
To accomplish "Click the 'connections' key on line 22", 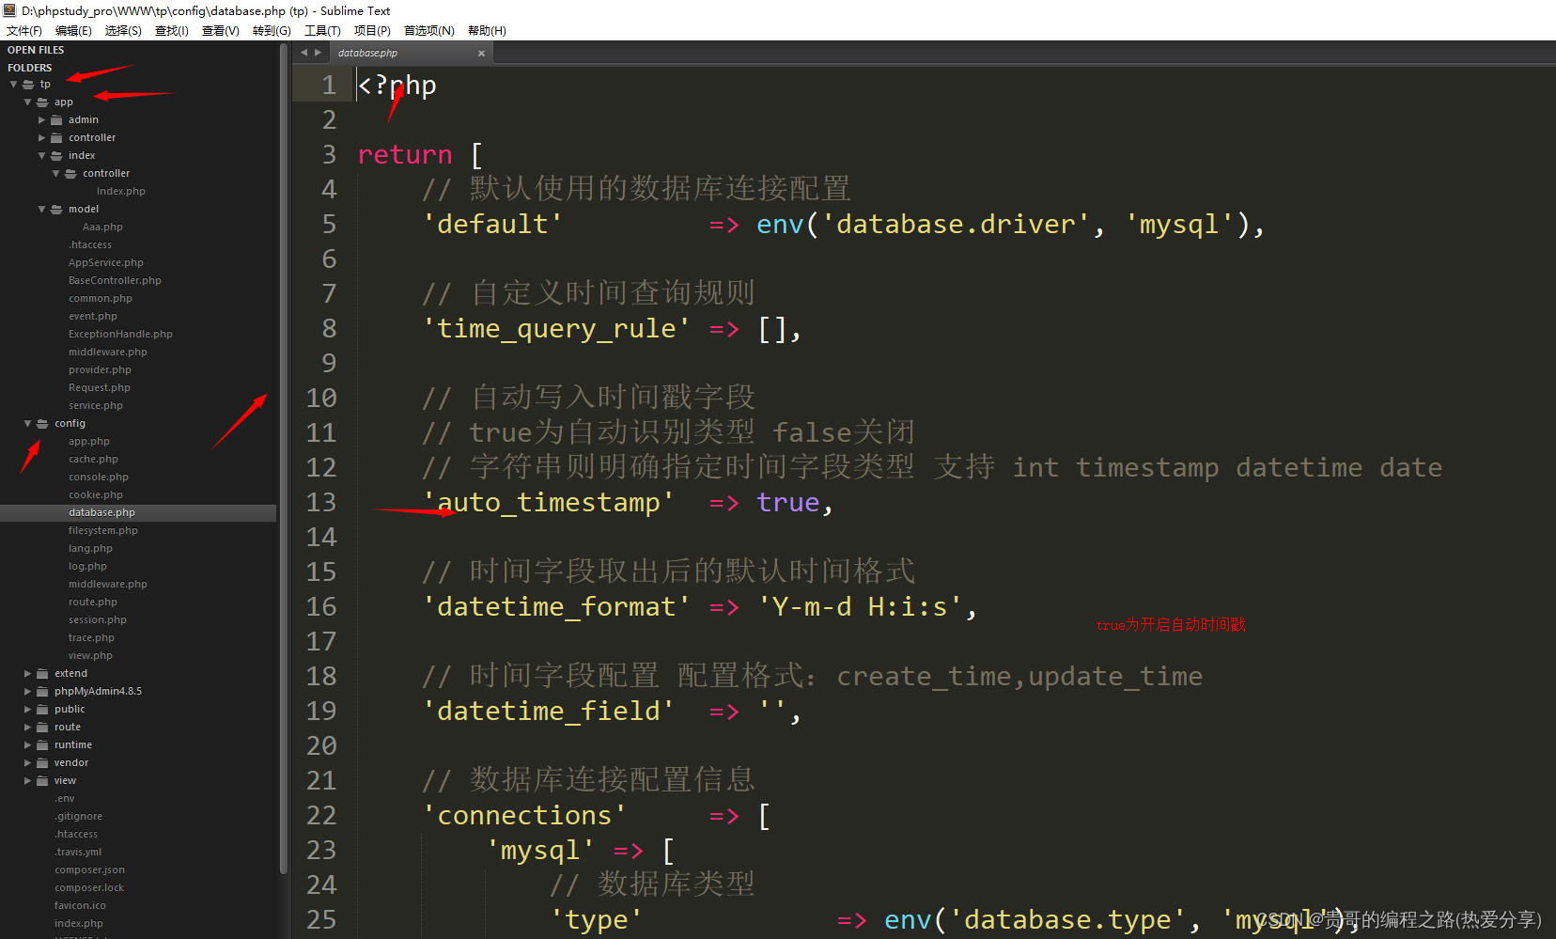I will (x=524, y=816).
